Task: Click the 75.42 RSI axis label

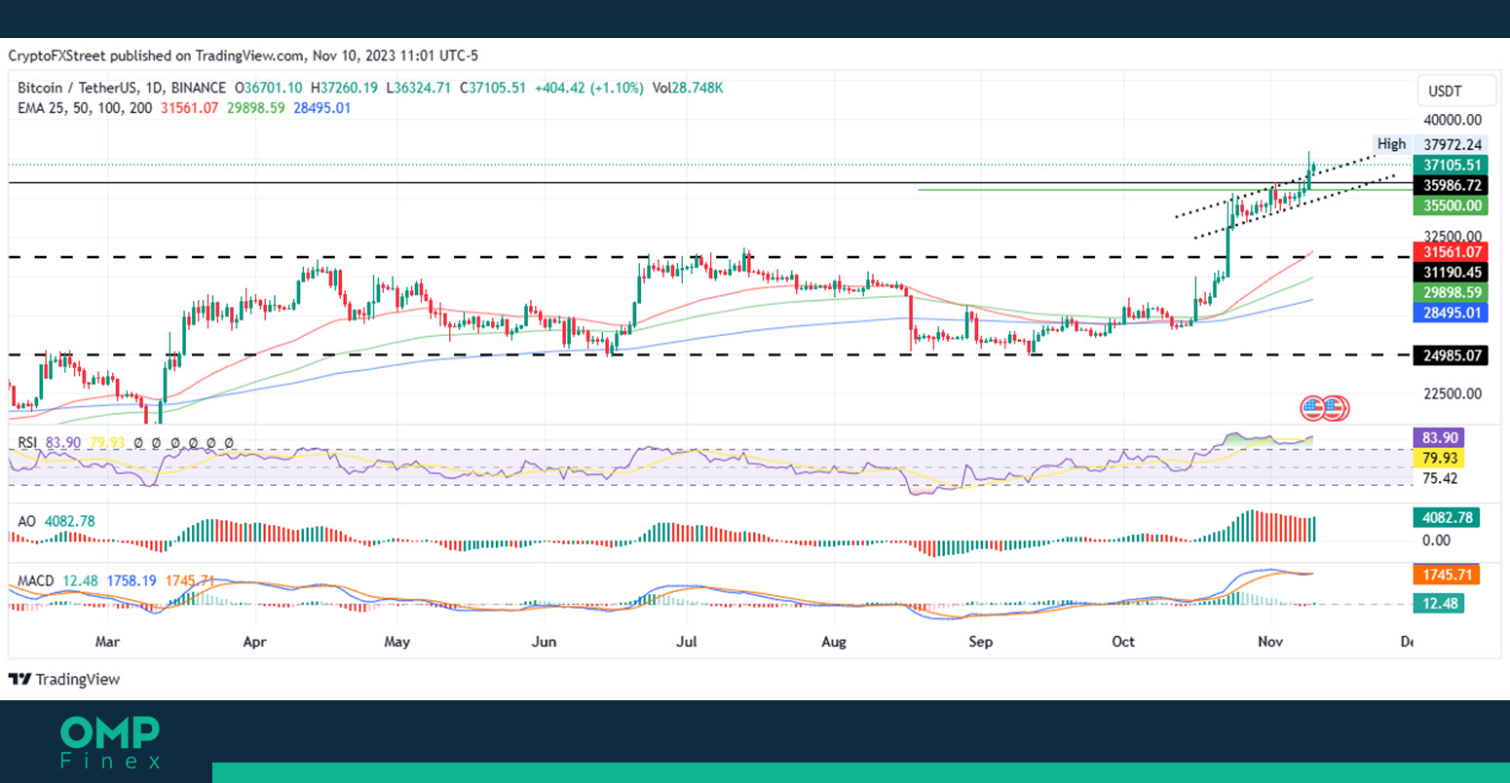Action: 1440,478
